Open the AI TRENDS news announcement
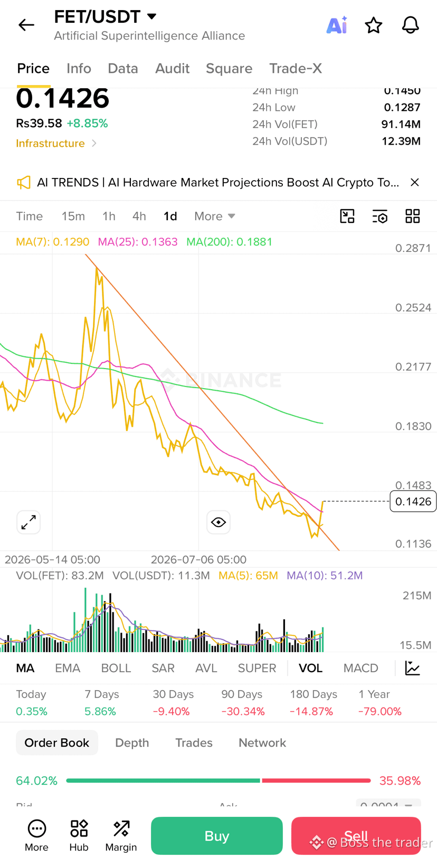The image size is (437, 856). tap(218, 183)
